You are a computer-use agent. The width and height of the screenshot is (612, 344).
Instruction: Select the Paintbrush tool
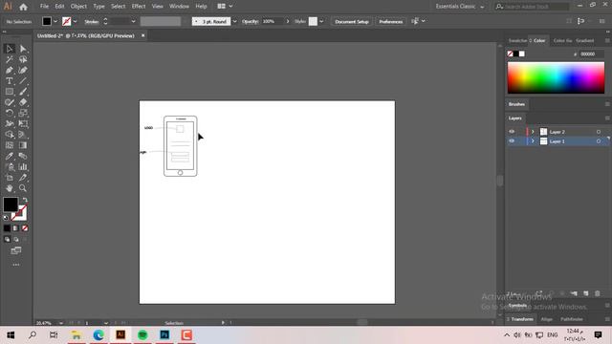23,92
